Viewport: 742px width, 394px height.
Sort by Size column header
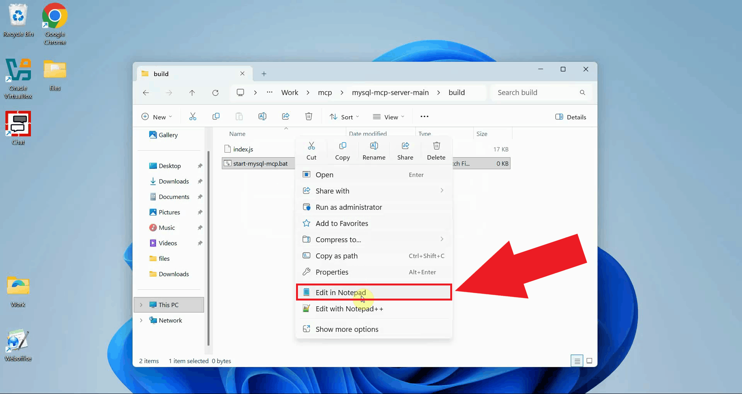482,134
